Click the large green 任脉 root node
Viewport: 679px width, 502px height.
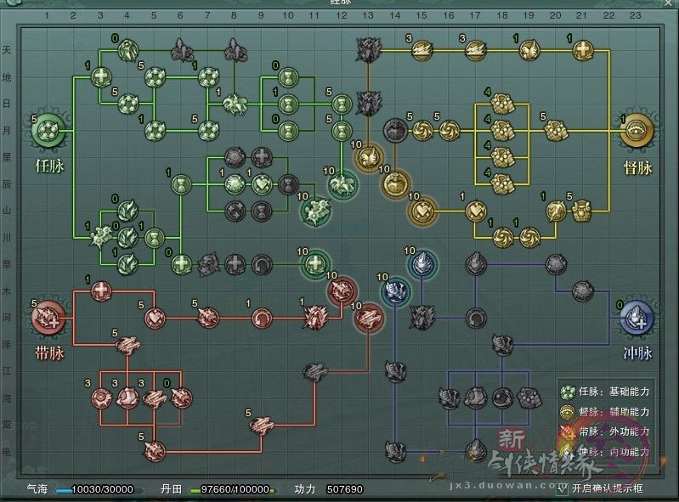[x=48, y=132]
